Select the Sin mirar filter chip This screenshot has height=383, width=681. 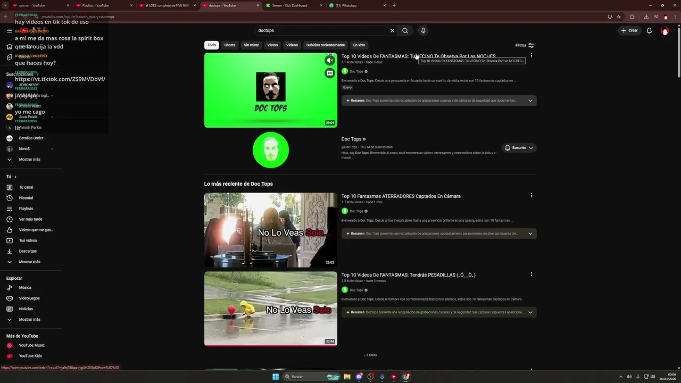click(251, 45)
